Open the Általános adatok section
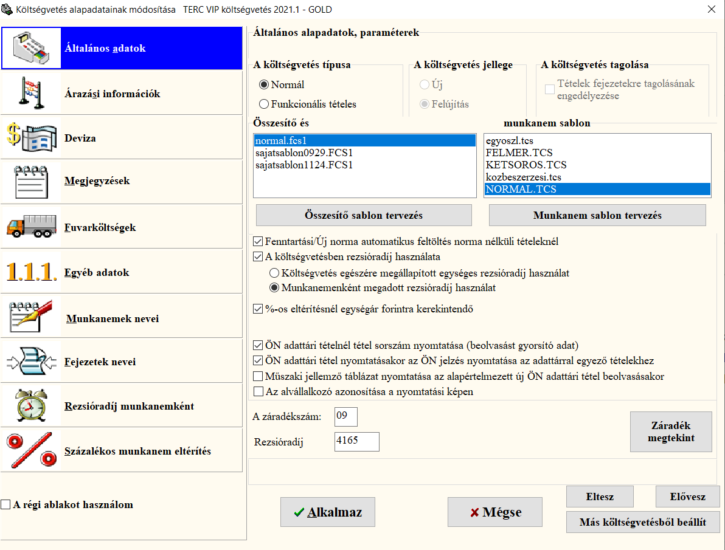725x550 pixels. point(122,48)
